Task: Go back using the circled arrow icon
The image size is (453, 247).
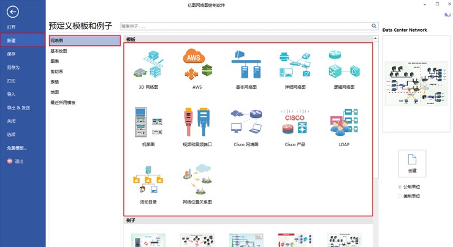Action: click(12, 12)
